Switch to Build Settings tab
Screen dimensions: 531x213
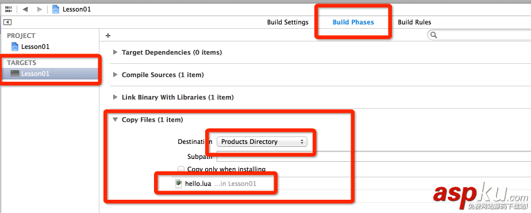tap(288, 22)
